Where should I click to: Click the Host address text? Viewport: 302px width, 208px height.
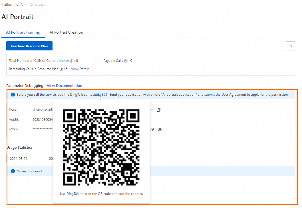42,110
